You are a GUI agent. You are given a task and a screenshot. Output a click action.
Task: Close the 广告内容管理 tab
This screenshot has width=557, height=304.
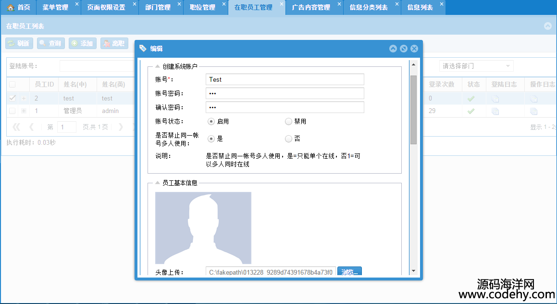(339, 4)
